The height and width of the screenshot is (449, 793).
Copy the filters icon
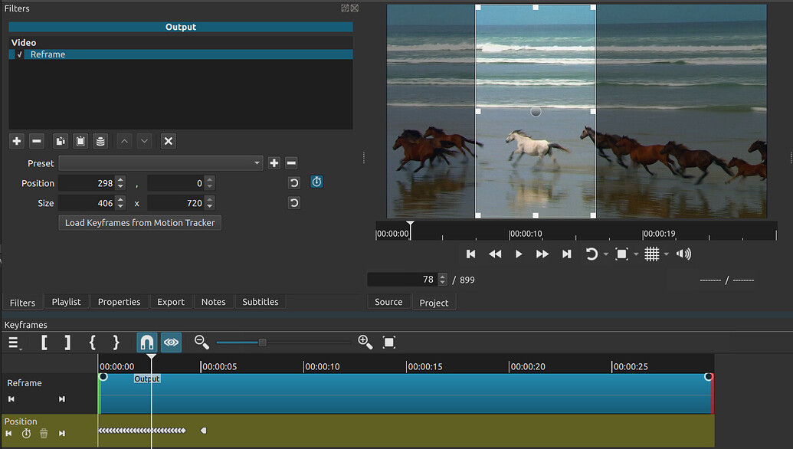click(61, 141)
